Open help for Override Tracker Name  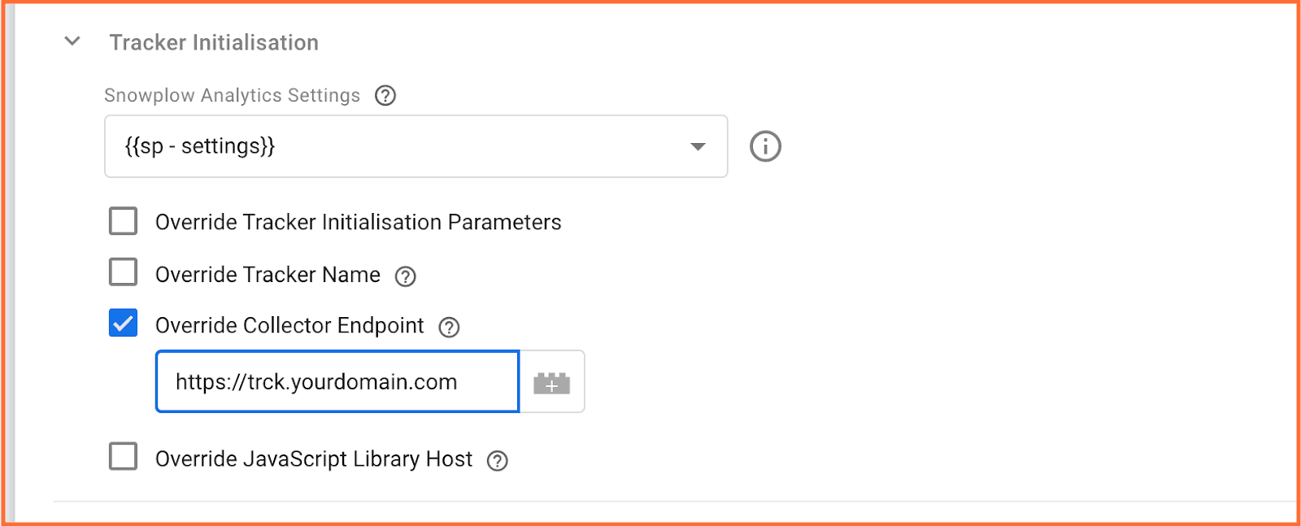[407, 276]
